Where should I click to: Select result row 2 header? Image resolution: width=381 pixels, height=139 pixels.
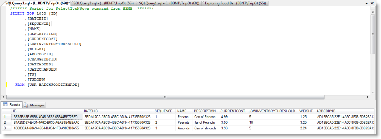coord(7,122)
